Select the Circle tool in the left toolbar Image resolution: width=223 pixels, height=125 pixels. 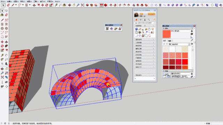[x=2, y=28]
